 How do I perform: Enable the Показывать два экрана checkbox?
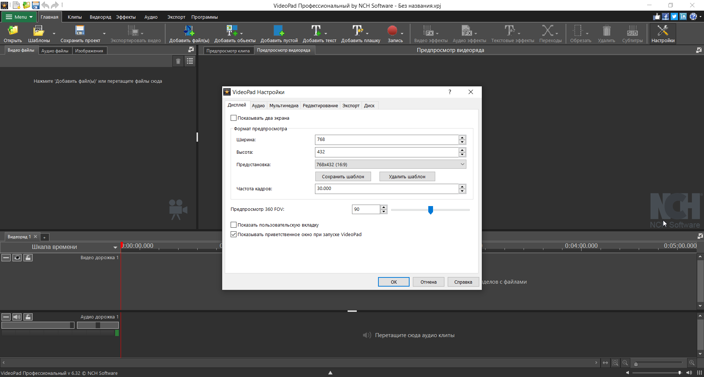(x=234, y=118)
